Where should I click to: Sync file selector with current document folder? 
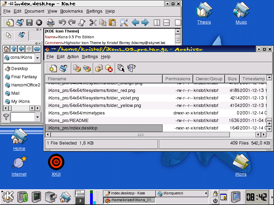(37, 49)
